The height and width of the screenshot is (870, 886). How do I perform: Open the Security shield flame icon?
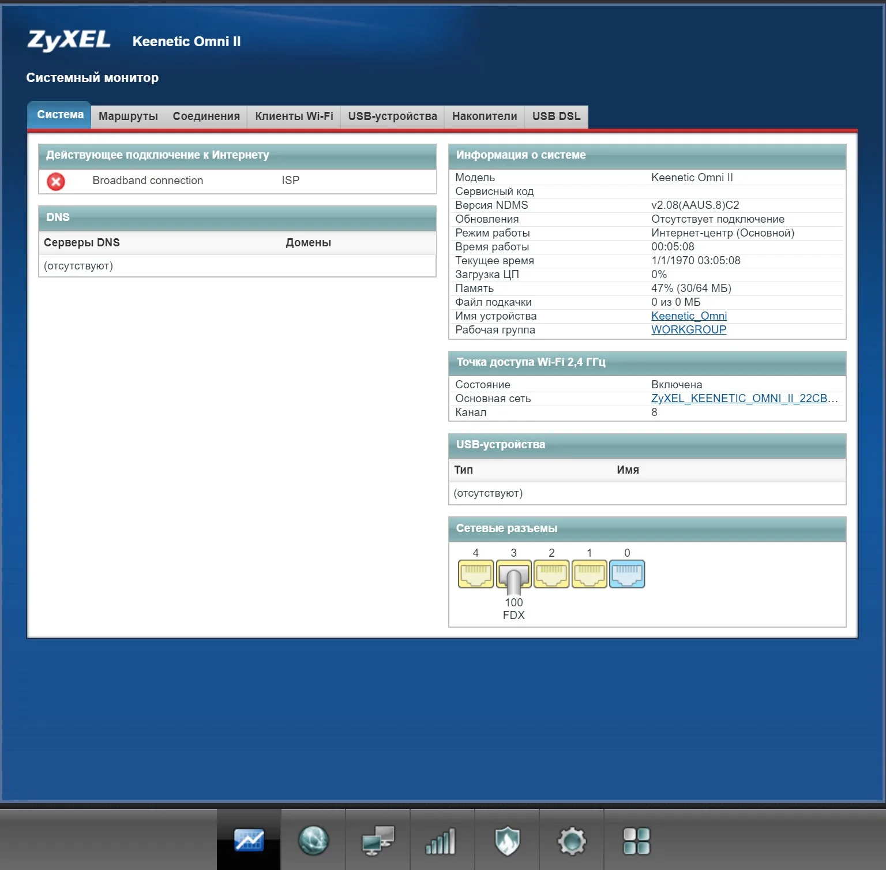pos(507,841)
